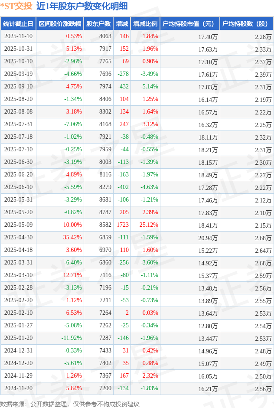Click shareholder count 8787 cell
The image size is (274, 408).
click(105, 212)
